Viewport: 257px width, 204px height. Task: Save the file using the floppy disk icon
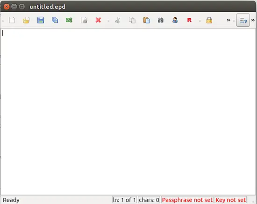click(41, 20)
